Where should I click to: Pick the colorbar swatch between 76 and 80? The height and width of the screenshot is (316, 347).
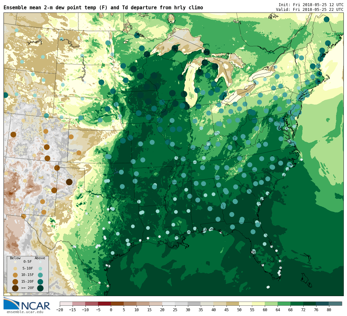[323, 303]
